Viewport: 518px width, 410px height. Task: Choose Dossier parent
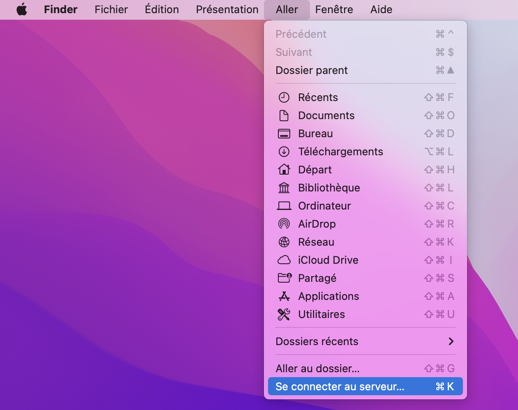(x=365, y=70)
